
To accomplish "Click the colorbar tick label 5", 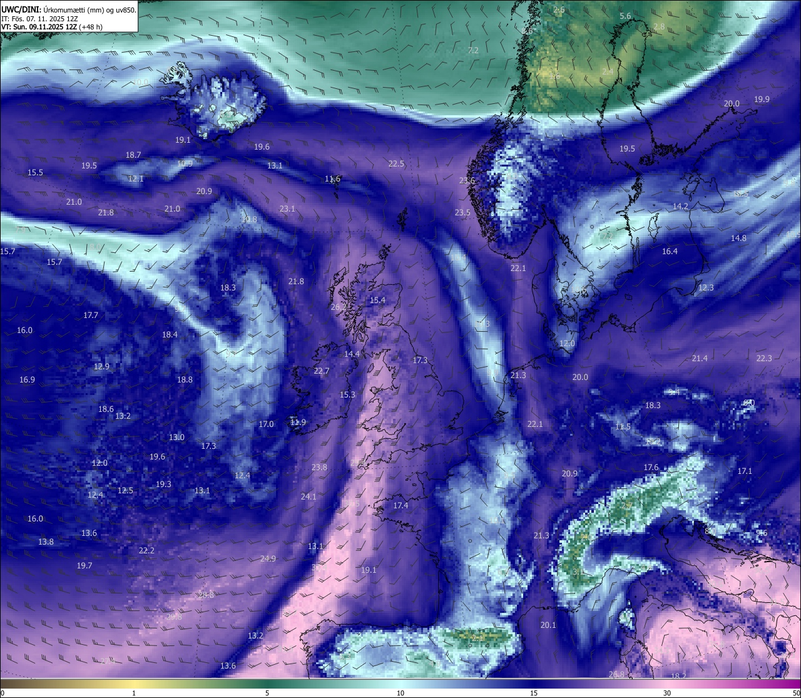I will 267,693.
